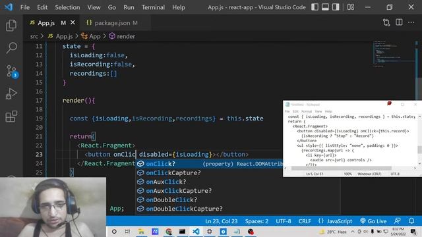Click the Windows Cortana search circle in the taskbar
This screenshot has height=237, width=422.
coord(114,231)
